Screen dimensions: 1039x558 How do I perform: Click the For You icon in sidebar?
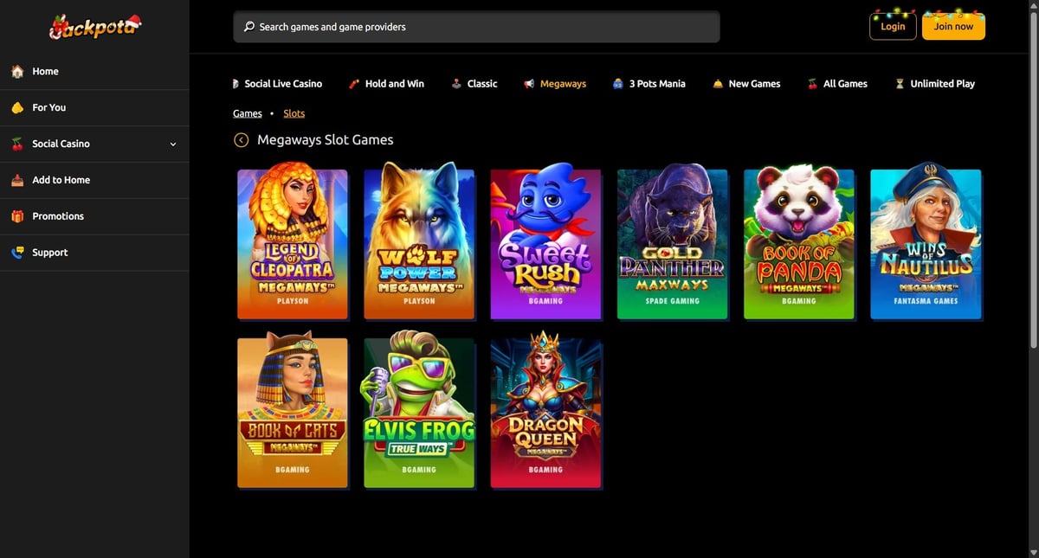coord(17,108)
